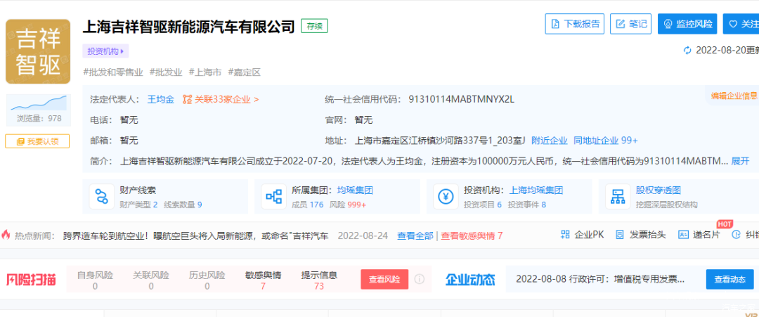This screenshot has width=759, height=317.
Task: Open legal representative 王均金 link
Action: click(160, 99)
